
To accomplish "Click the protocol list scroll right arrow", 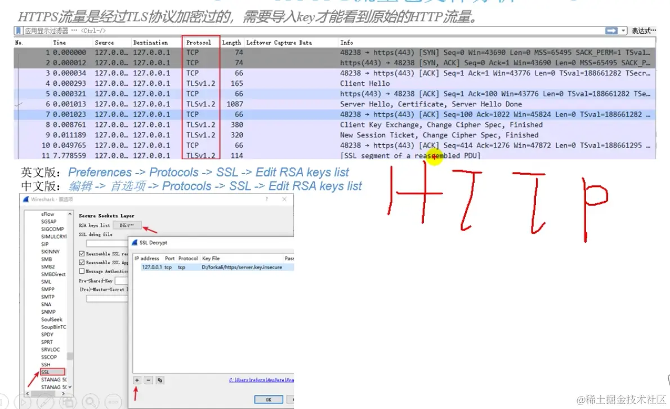I will pos(63,393).
